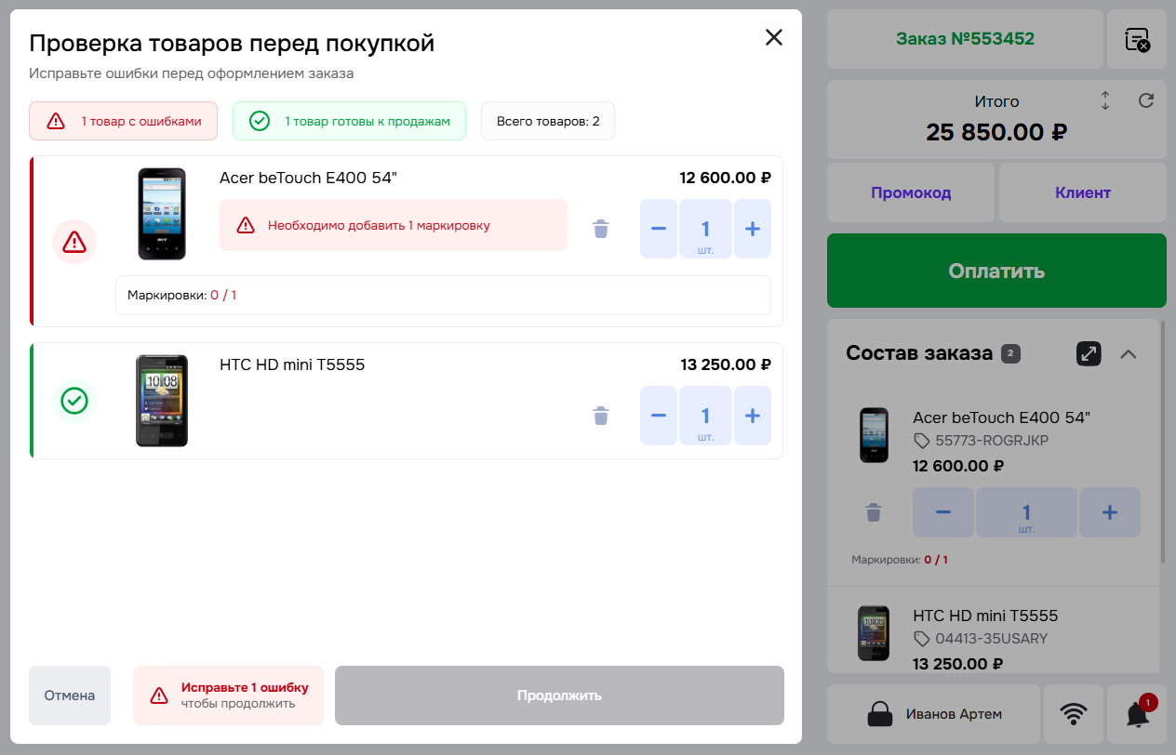Click the 'Исправьте 1 ошибку' notice
Viewport: 1176px width, 755px height.
point(228,695)
